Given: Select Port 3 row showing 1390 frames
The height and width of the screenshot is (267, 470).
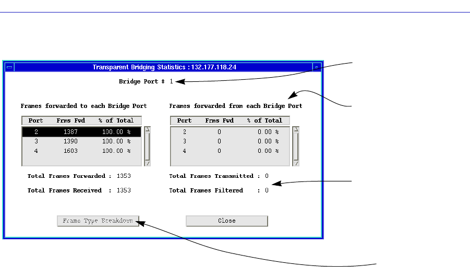Looking at the screenshot, I should (x=81, y=141).
